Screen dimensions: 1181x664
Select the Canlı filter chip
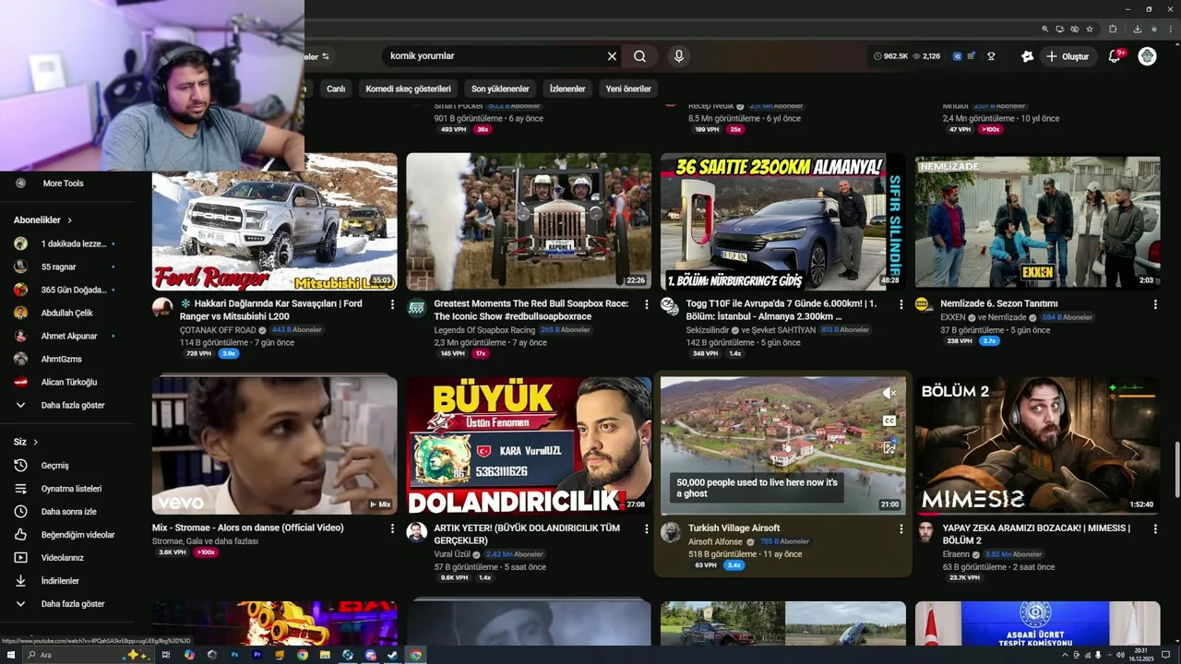pos(336,89)
